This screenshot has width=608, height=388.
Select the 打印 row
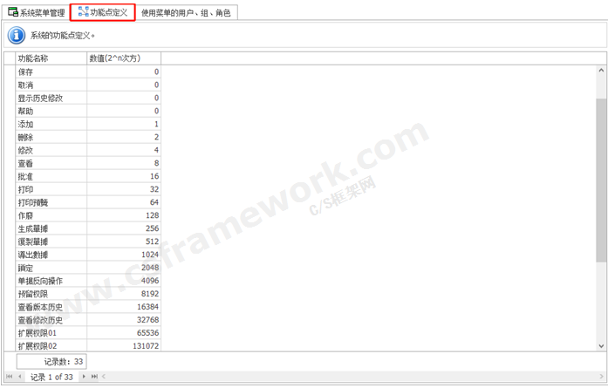pyautogui.click(x=88, y=189)
